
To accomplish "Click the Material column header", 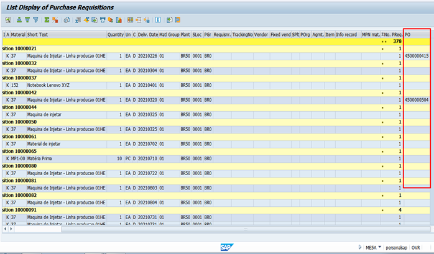I will point(17,35).
